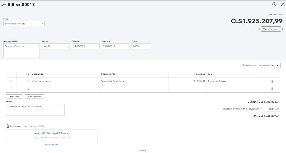Click the Subtotal CL$1.738.336,79 text
286x153 pixels.
[x=264, y=102]
